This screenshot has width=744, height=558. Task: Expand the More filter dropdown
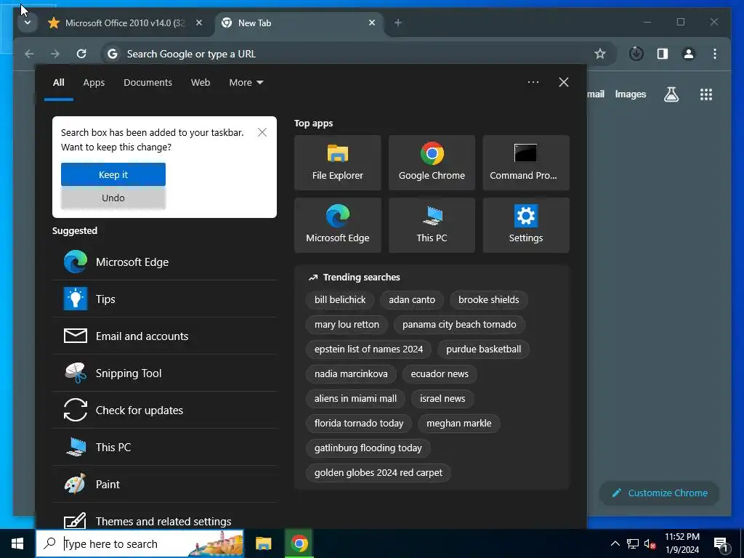point(246,83)
